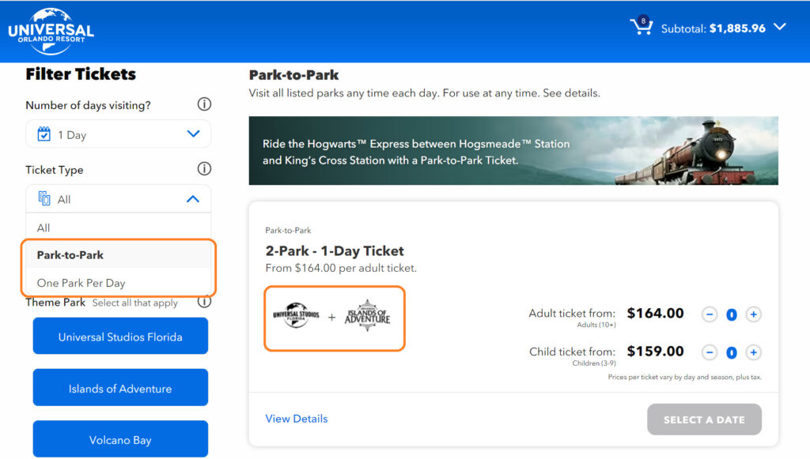The image size is (810, 459).
Task: Expand the cart Subtotal chevron
Action: click(x=780, y=28)
